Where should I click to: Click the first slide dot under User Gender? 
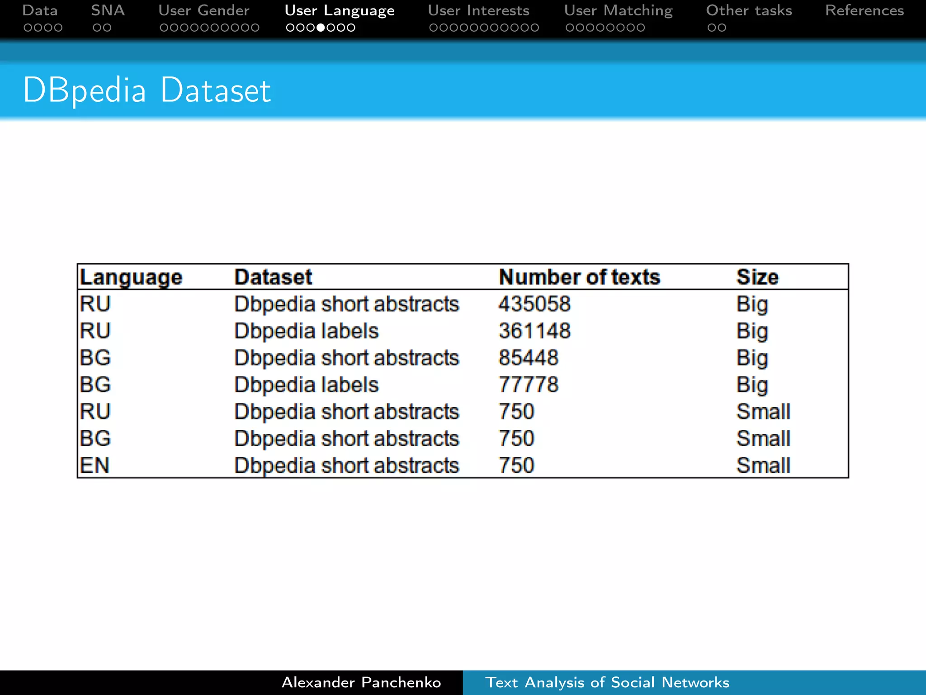point(164,28)
